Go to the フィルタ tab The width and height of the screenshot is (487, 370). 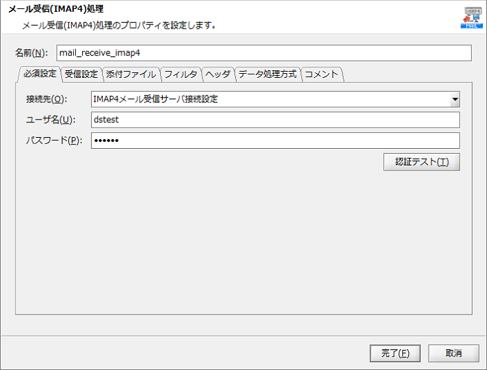pos(181,74)
